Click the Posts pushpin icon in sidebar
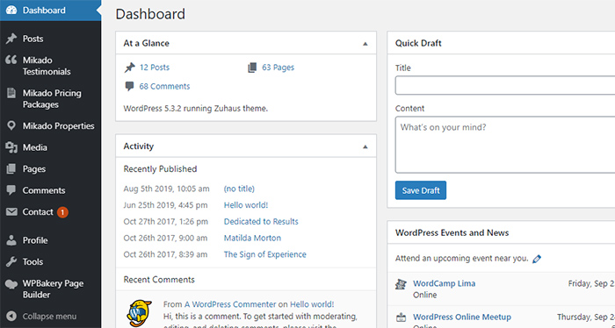The height and width of the screenshot is (328, 615). click(11, 39)
